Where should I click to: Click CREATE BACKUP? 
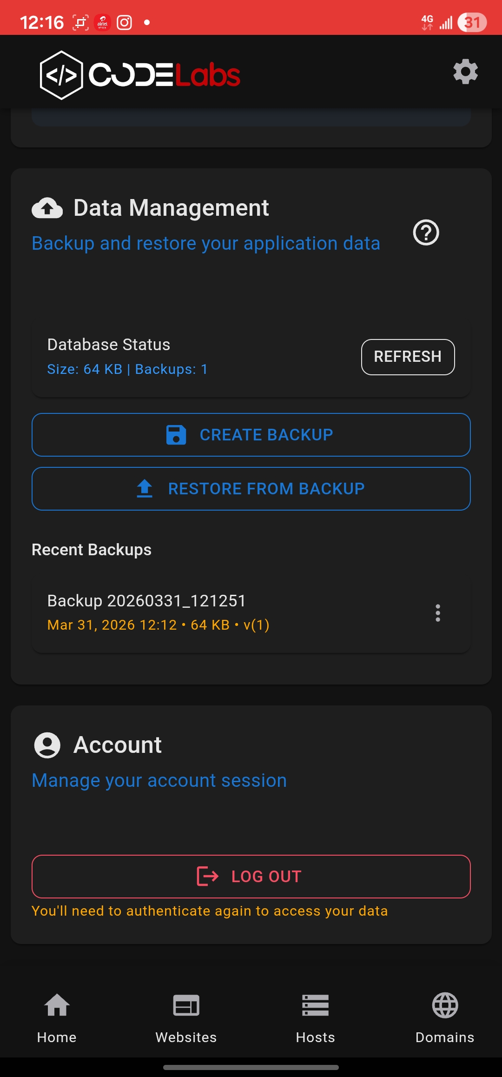click(x=251, y=435)
